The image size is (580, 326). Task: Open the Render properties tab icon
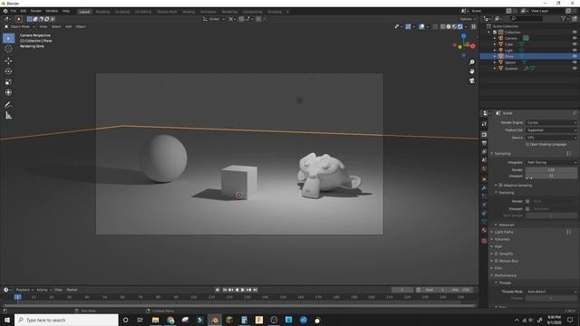point(484,135)
